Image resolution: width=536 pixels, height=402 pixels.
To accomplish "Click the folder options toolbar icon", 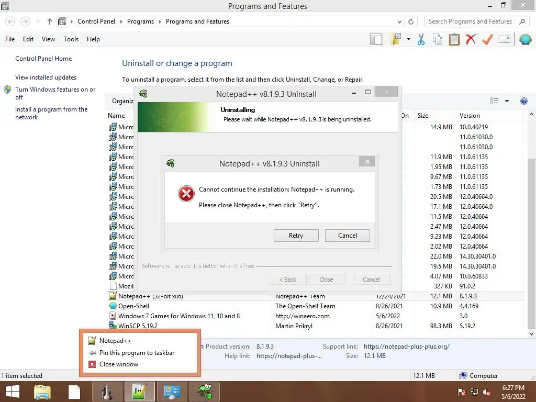I will pyautogui.click(x=396, y=39).
